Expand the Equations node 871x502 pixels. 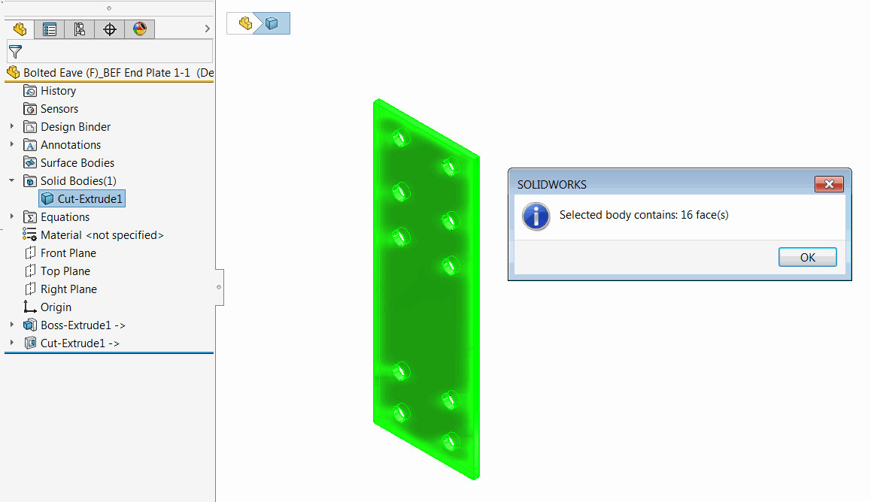[x=12, y=216]
